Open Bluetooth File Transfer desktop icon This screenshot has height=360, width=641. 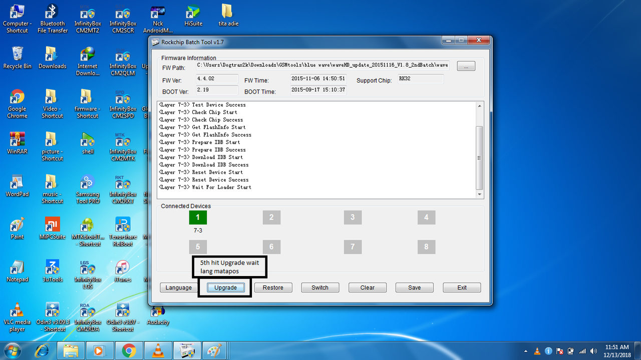point(53,19)
